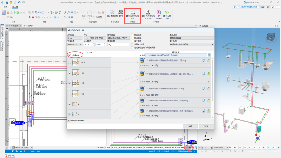Viewport: 281px width, 158px height.
Task: Enable the use ACI color checkbox
Action: pos(132,44)
